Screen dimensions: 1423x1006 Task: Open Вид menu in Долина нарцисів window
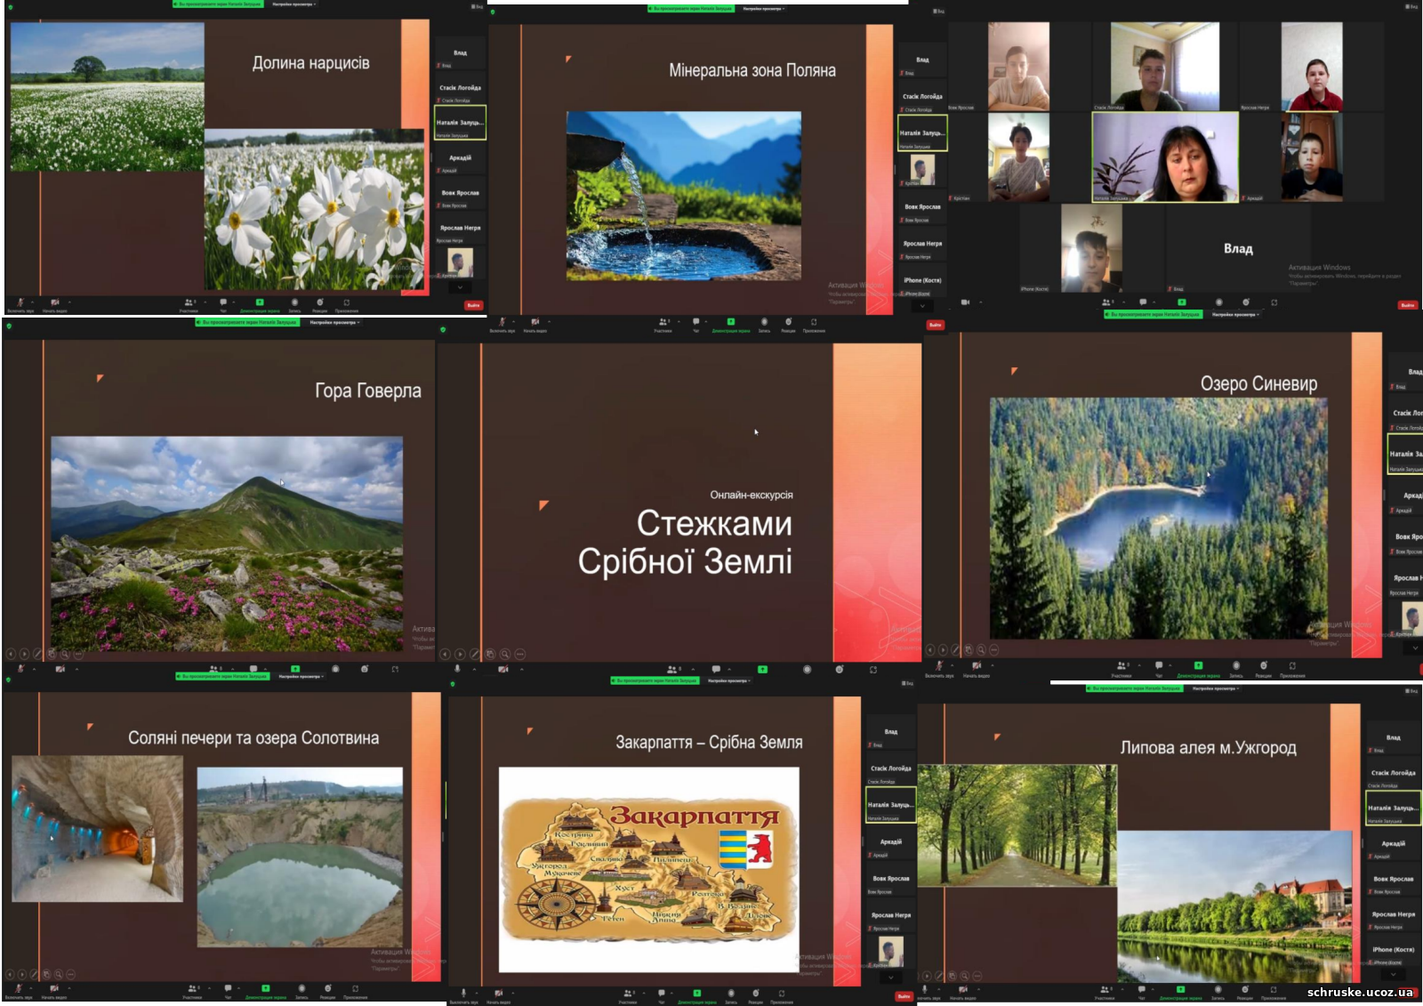pos(478,6)
